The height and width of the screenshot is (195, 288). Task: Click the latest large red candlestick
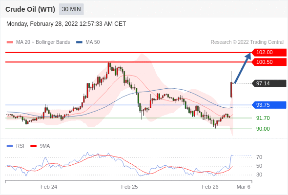pos(231,90)
